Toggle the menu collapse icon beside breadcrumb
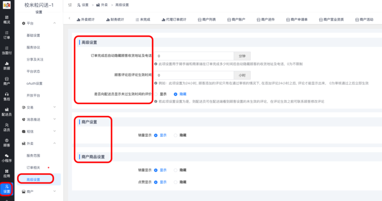This screenshot has width=382, height=201. tap(70, 5)
